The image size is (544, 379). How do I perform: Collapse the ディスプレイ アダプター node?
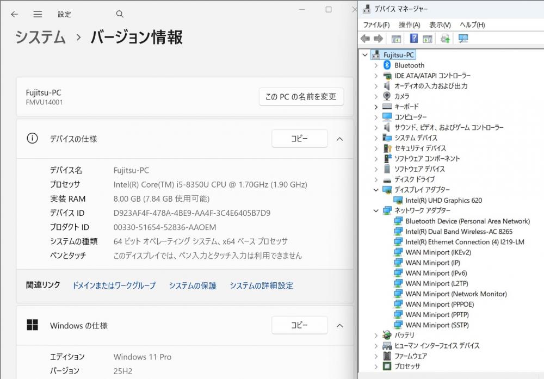[x=376, y=190]
